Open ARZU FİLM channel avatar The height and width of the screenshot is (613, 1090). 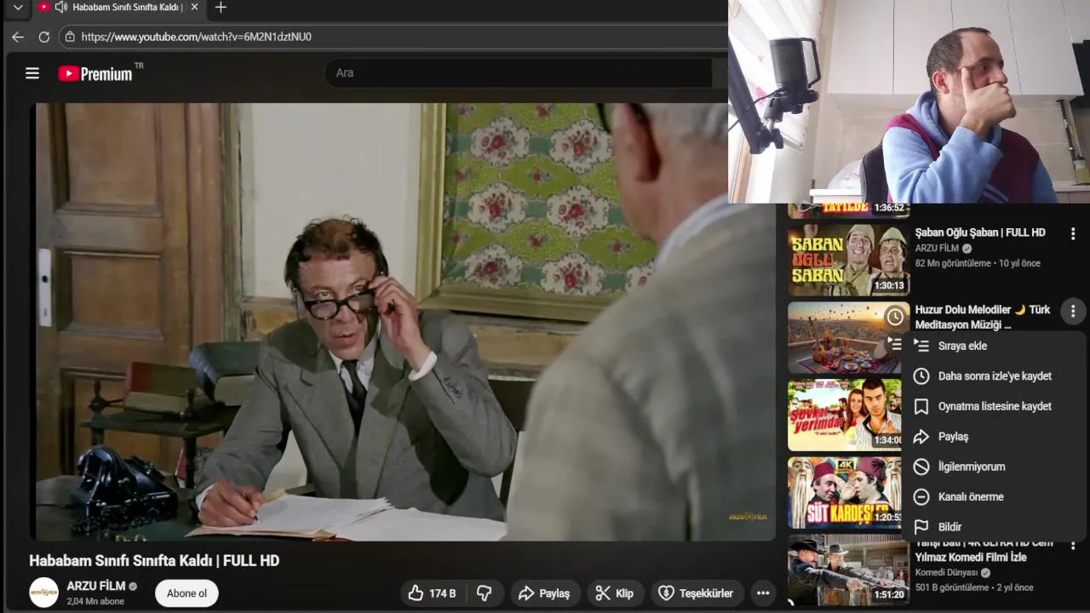(x=44, y=593)
